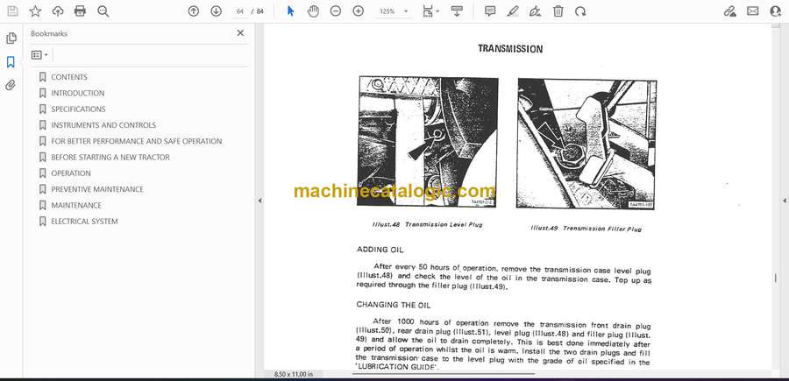Print the document

tap(80, 11)
